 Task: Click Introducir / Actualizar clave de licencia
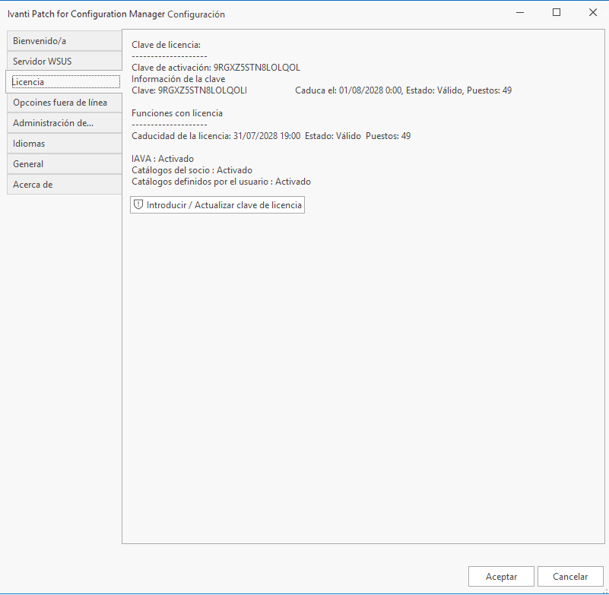click(x=217, y=205)
